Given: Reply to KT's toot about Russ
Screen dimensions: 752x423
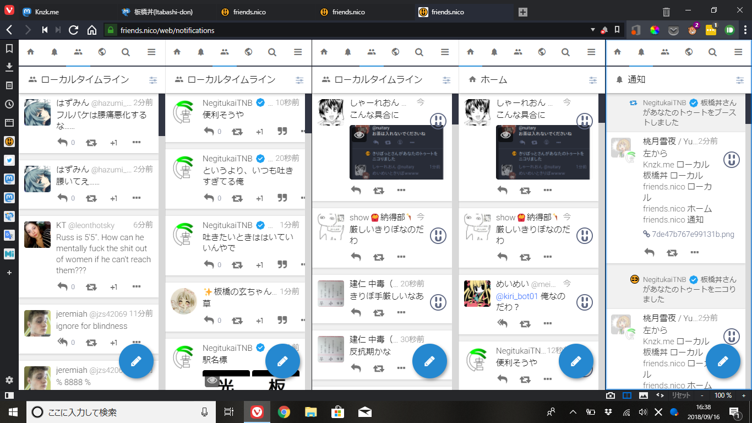Looking at the screenshot, I should [x=62, y=286].
